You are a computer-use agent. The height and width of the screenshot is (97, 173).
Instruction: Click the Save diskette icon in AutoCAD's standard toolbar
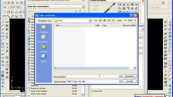tap(12, 2)
